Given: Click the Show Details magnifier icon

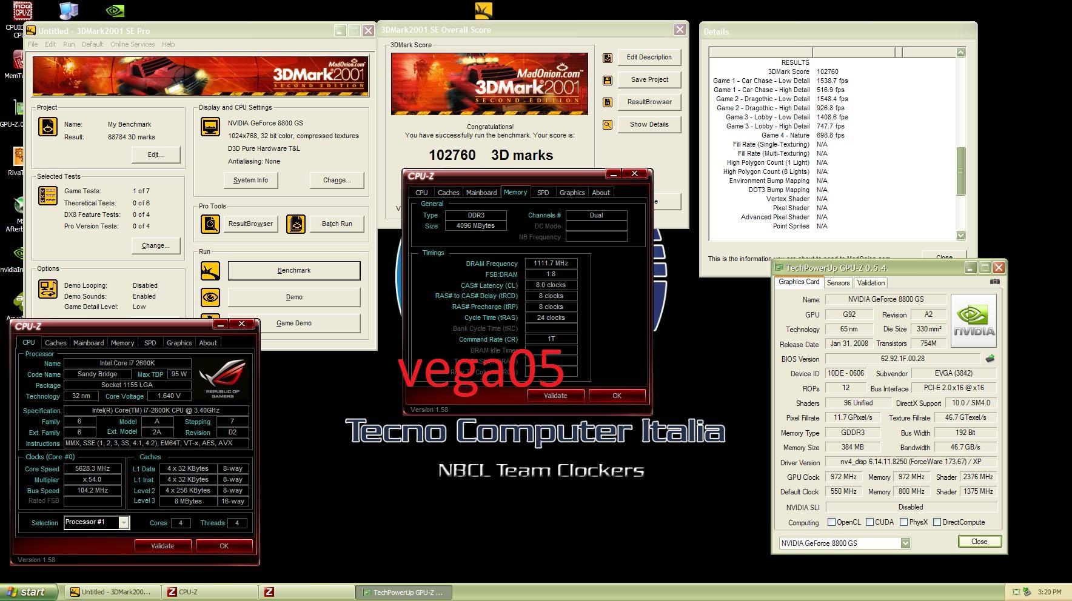Looking at the screenshot, I should click(607, 125).
